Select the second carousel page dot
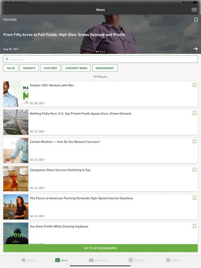Screen dimensions: 201x268 tap(98, 52)
